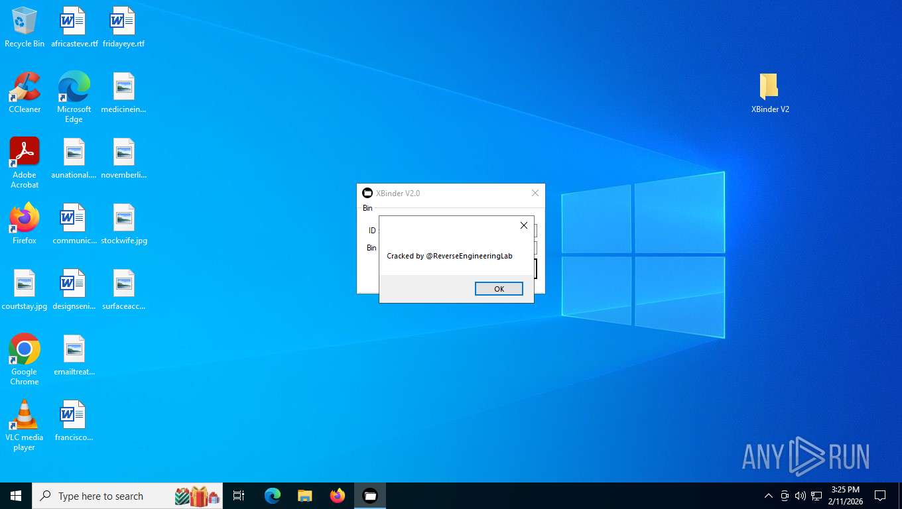Select the novemberli... image file
The width and height of the screenshot is (902, 509).
(124, 158)
